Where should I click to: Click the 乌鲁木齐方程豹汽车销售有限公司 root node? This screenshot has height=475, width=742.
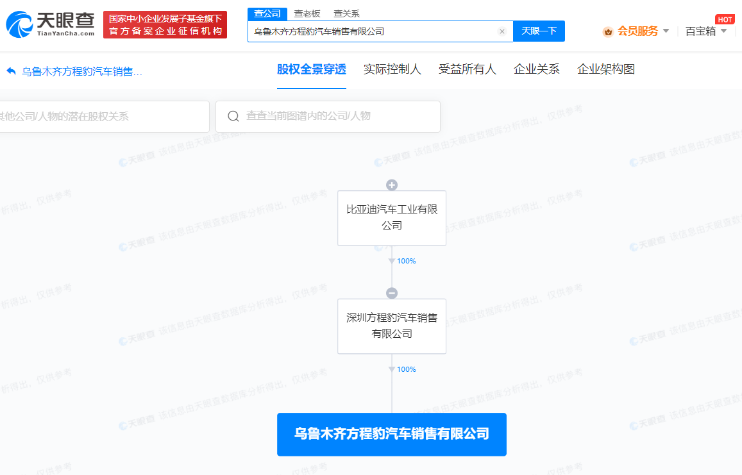point(391,434)
